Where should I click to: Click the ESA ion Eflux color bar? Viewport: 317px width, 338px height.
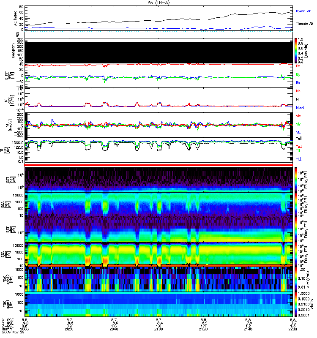[x=296, y=204]
